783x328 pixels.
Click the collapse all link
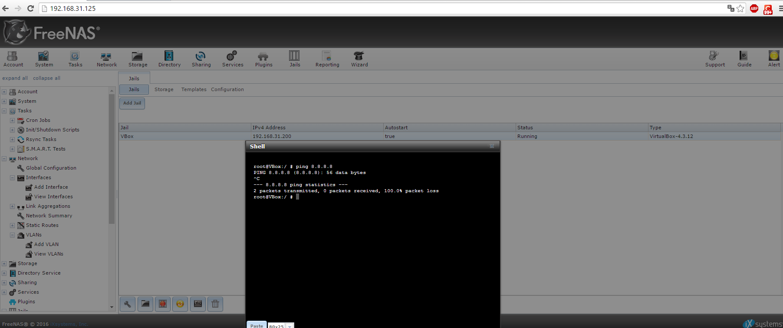46,78
